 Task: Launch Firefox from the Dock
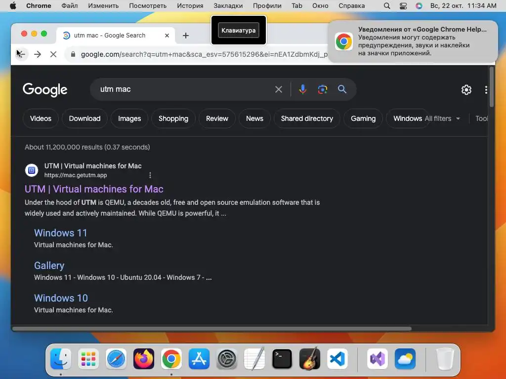coord(144,359)
